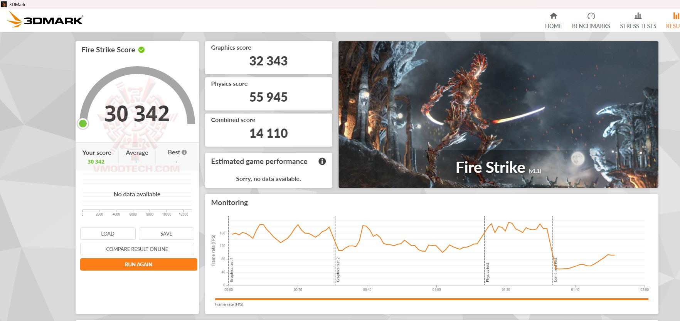Click the LOAD button
The width and height of the screenshot is (680, 321).
(x=108, y=234)
